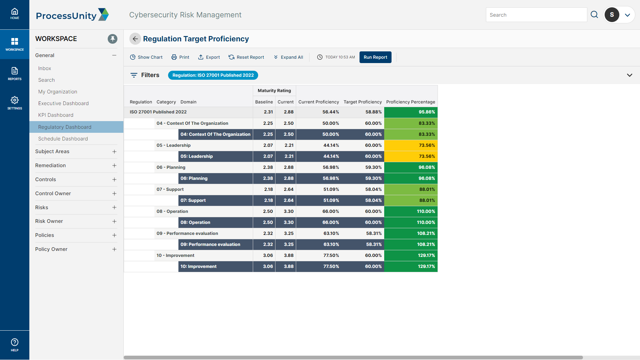Viewport: 640px width, 360px height.
Task: Click into the Search field
Action: coord(536,15)
